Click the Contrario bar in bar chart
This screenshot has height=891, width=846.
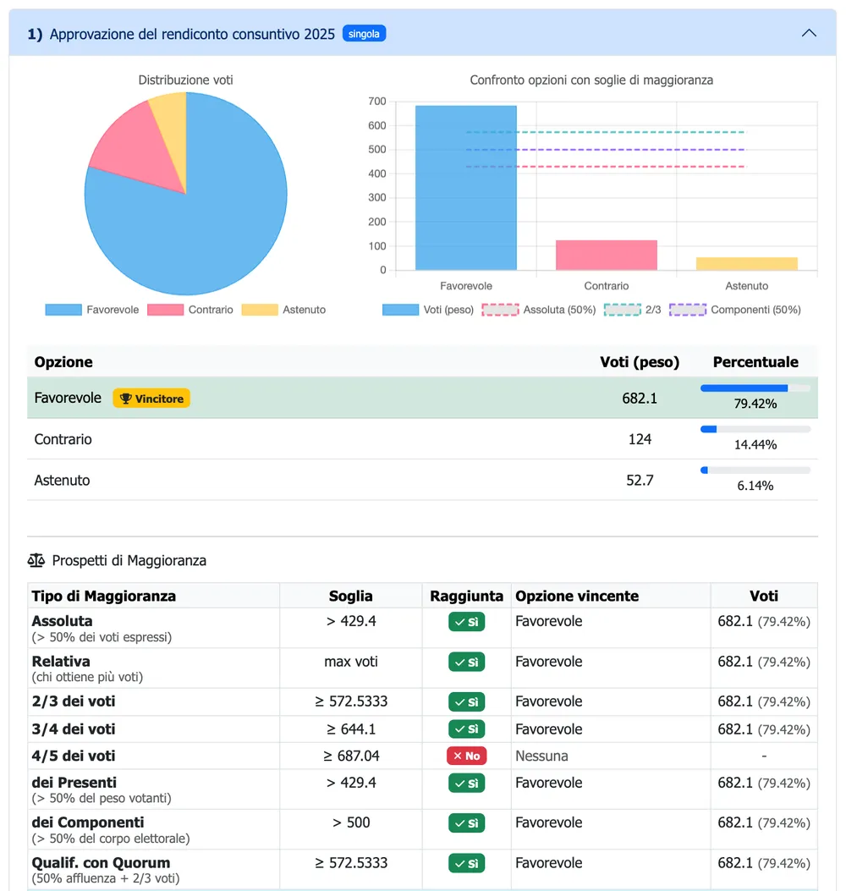[x=607, y=256]
